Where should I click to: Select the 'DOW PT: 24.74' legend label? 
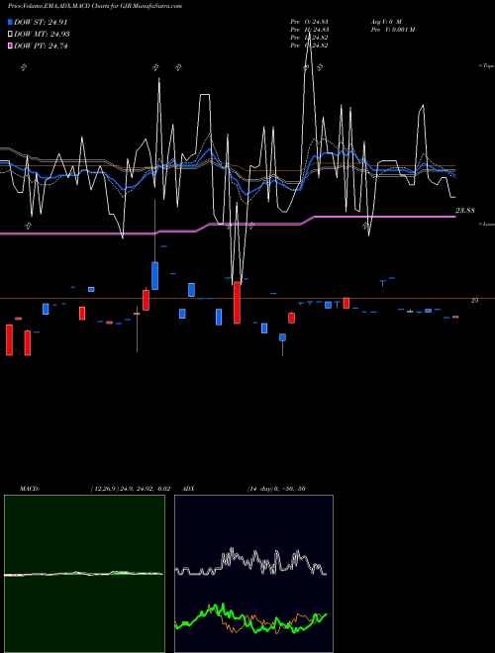(41, 47)
